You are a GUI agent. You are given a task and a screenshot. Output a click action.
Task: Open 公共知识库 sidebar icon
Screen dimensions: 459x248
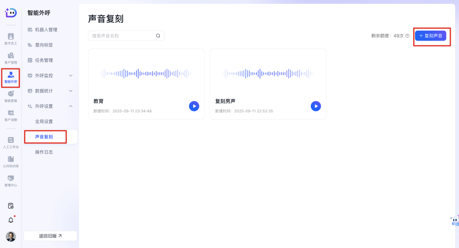11,162
